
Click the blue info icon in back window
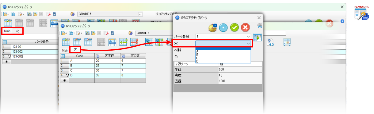click(x=342, y=21)
